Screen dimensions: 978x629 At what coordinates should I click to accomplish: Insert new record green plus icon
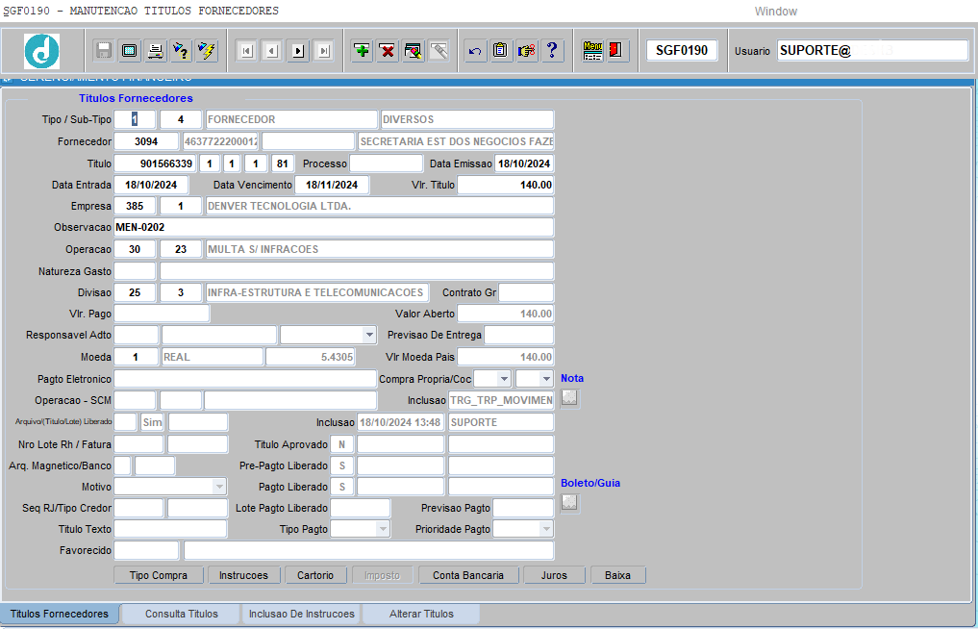coord(362,51)
